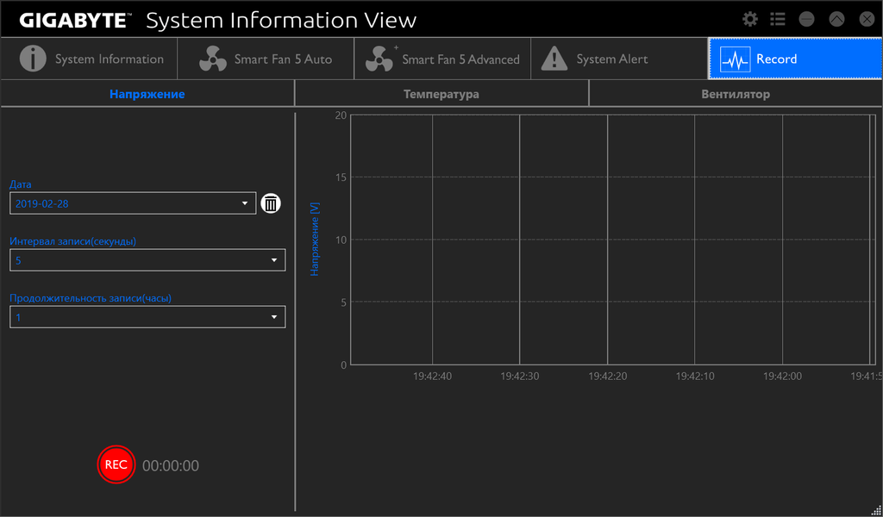The image size is (883, 517).
Task: Click the GIGABYTE logo
Action: [x=75, y=21]
